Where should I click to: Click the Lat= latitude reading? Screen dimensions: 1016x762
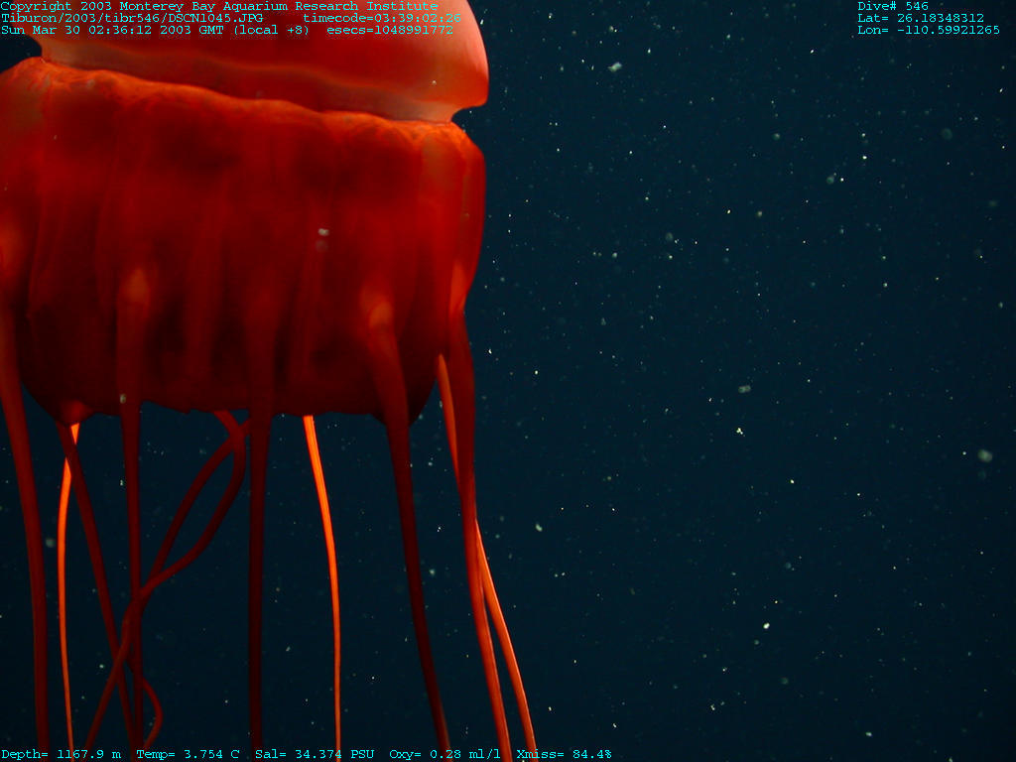click(x=921, y=18)
